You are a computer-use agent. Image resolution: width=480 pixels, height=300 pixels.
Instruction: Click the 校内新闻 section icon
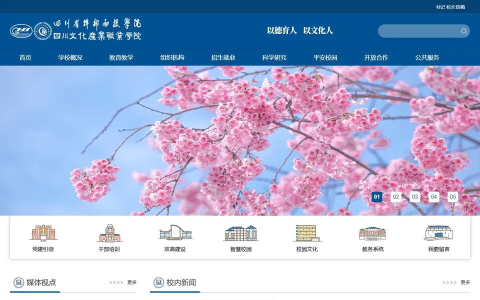(158, 282)
